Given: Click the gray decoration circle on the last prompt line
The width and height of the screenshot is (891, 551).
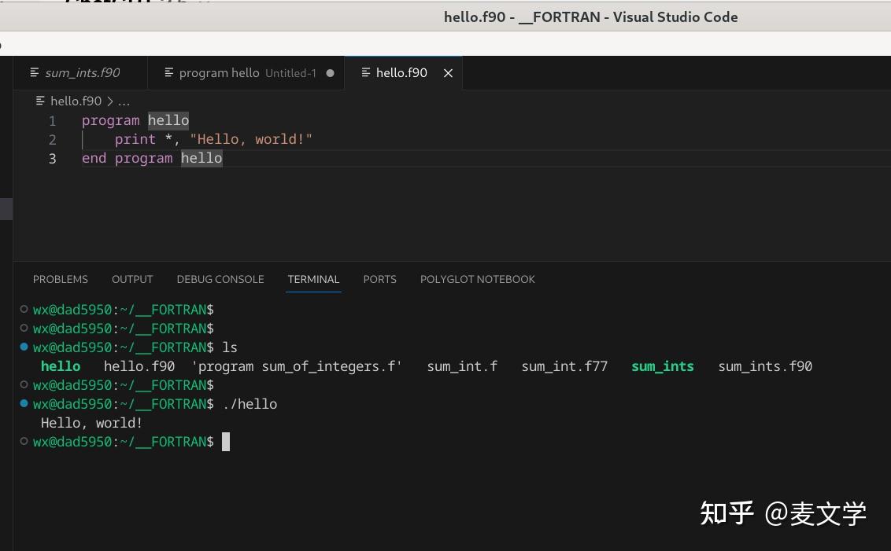Looking at the screenshot, I should pos(24,441).
